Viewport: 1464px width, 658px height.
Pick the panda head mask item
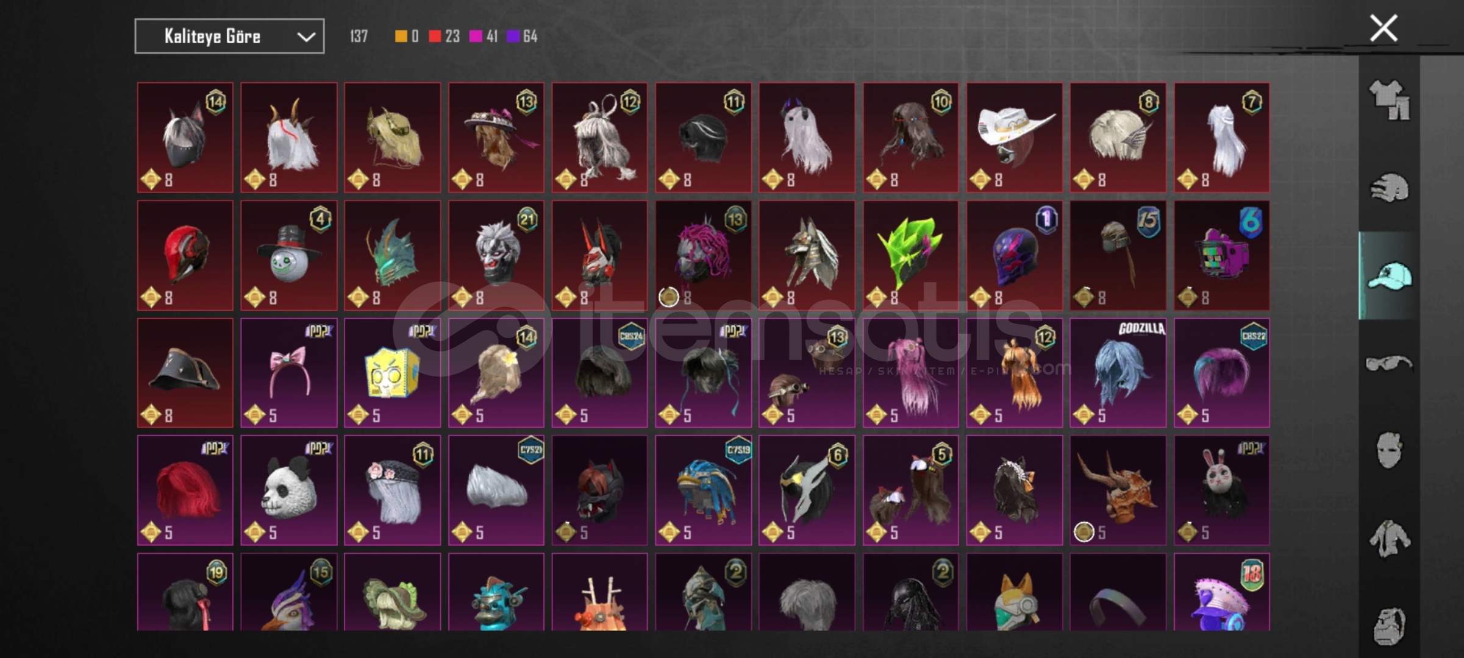(289, 490)
